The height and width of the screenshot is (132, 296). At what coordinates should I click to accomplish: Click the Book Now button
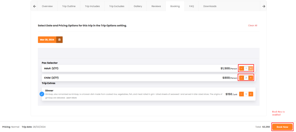pyautogui.click(x=282, y=127)
